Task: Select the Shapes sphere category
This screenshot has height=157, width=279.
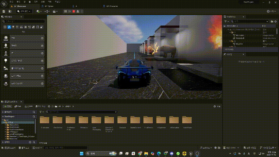Action: (17, 27)
